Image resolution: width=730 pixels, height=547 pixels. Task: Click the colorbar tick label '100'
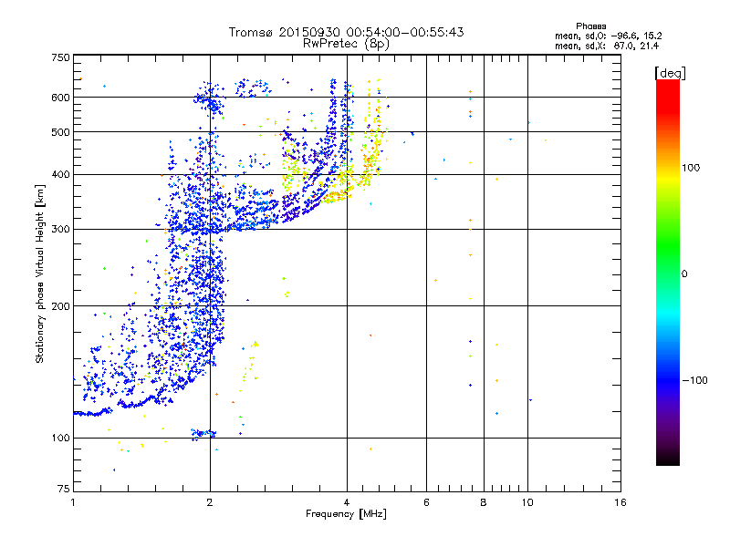pyautogui.click(x=691, y=168)
